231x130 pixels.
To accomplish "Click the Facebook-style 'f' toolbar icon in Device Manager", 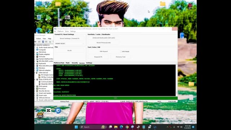I will pos(43,42).
